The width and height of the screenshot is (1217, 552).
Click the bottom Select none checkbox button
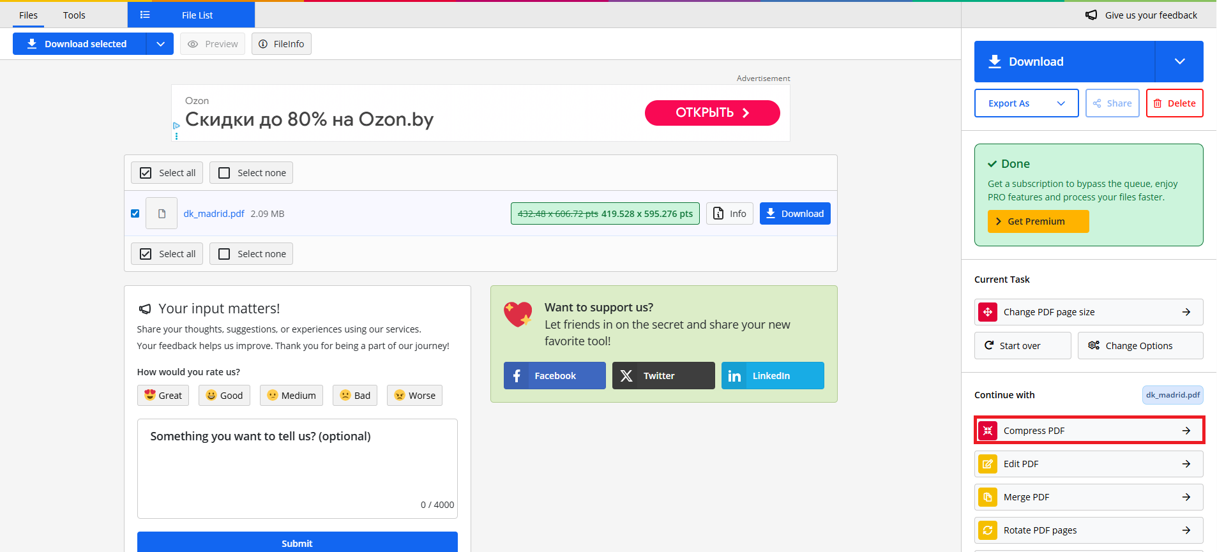click(x=251, y=254)
